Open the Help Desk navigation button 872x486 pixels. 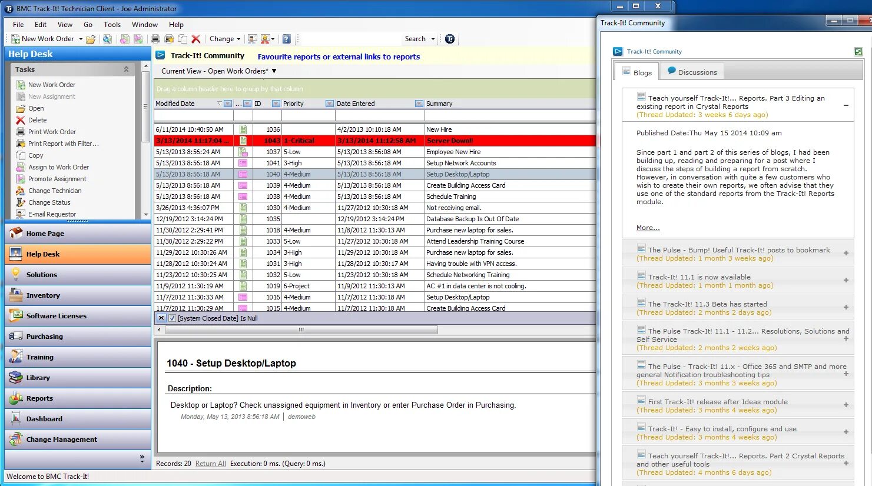78,254
